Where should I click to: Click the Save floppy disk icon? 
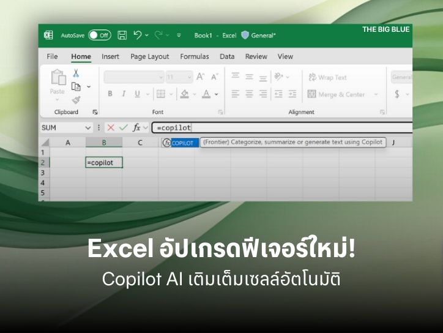[122, 36]
